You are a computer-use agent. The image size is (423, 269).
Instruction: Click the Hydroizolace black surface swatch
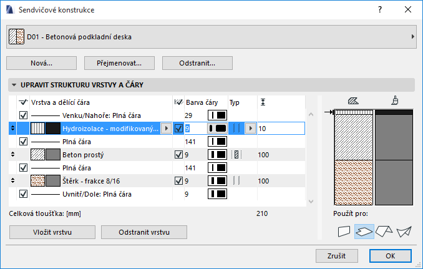[x=53, y=129]
